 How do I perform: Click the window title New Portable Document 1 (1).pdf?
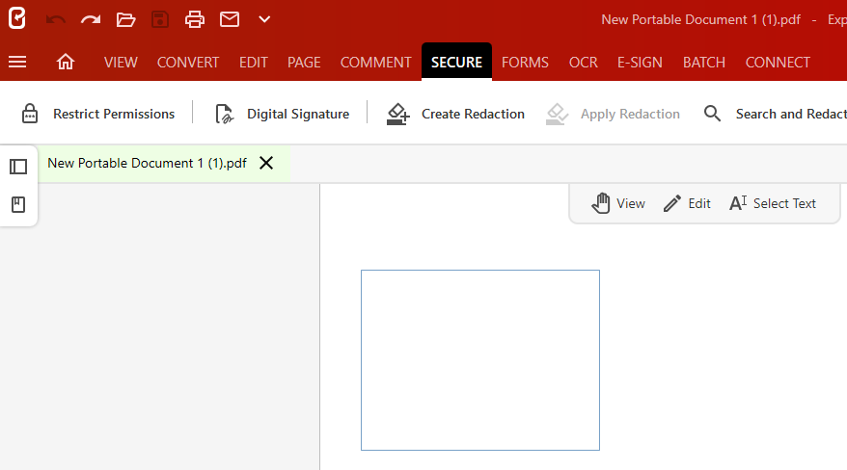click(700, 20)
